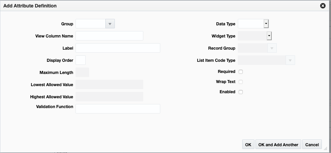This screenshot has height=153, width=331.
Task: Click the Group input field
Action: 90,24
